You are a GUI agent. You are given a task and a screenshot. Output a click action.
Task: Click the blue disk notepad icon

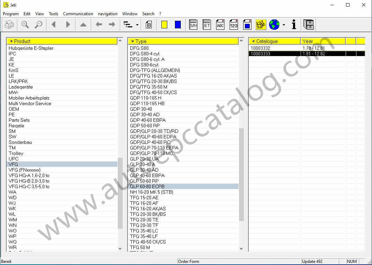pos(247,25)
